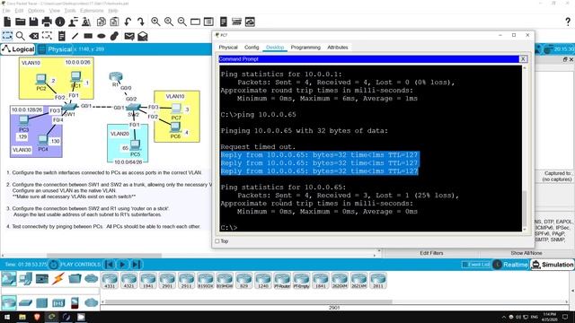Viewport: 575px width, 323px height.
Task: Open the Network Information icon
Action: 60,22
